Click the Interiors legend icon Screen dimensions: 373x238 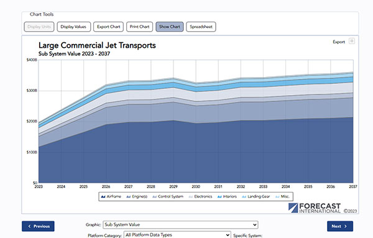pyautogui.click(x=219, y=197)
